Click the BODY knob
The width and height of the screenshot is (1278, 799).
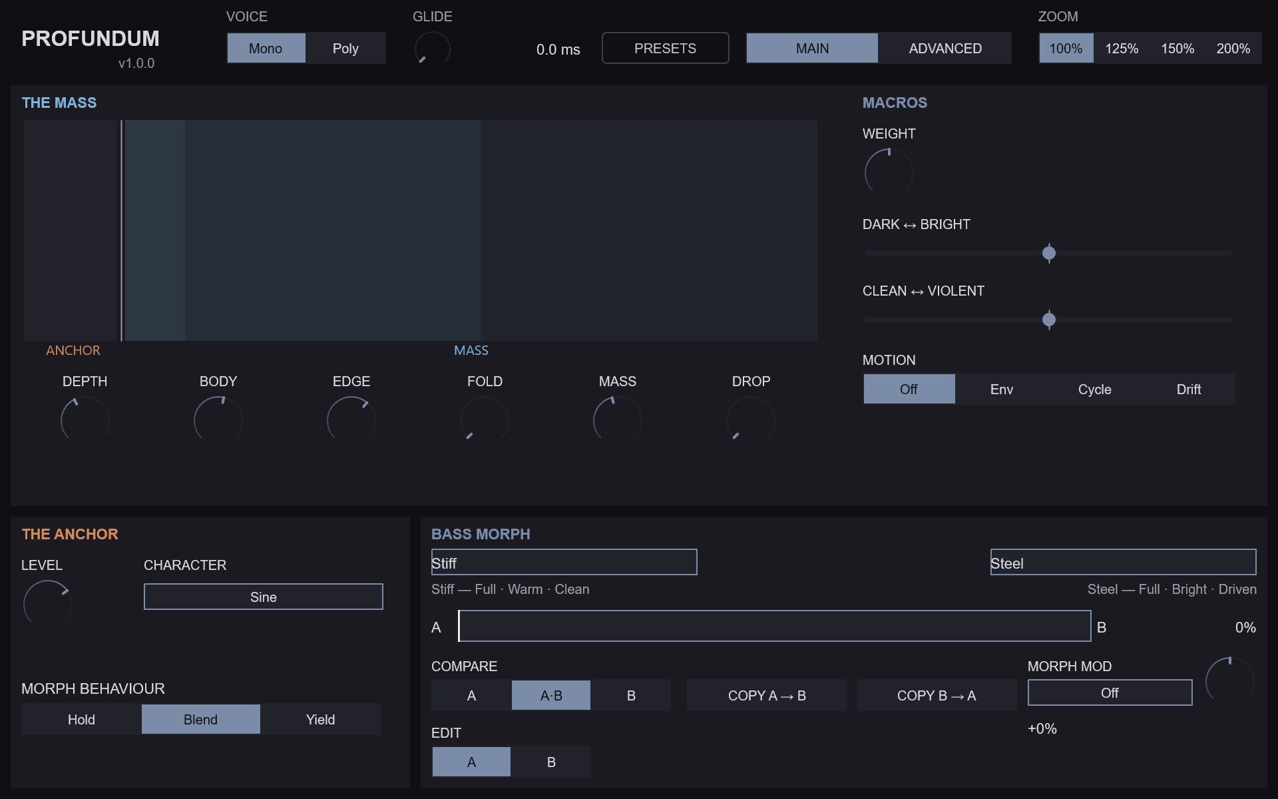click(x=218, y=420)
